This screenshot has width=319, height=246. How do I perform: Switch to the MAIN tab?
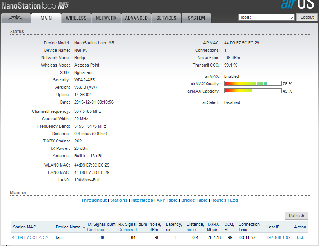(46, 18)
